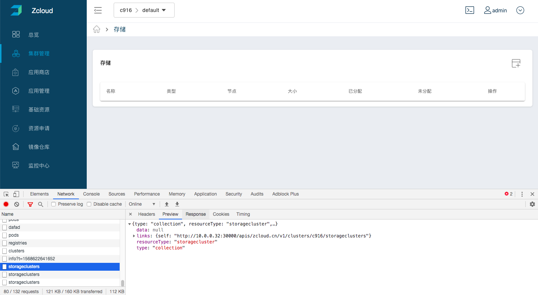Click the 基础资源 server icon

tap(16, 109)
